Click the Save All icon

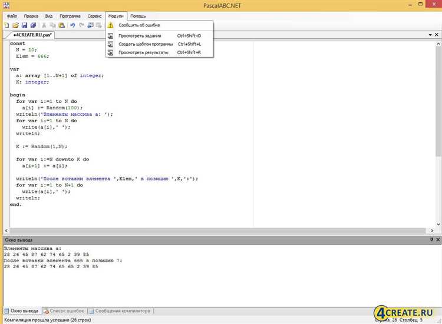[x=33, y=25]
